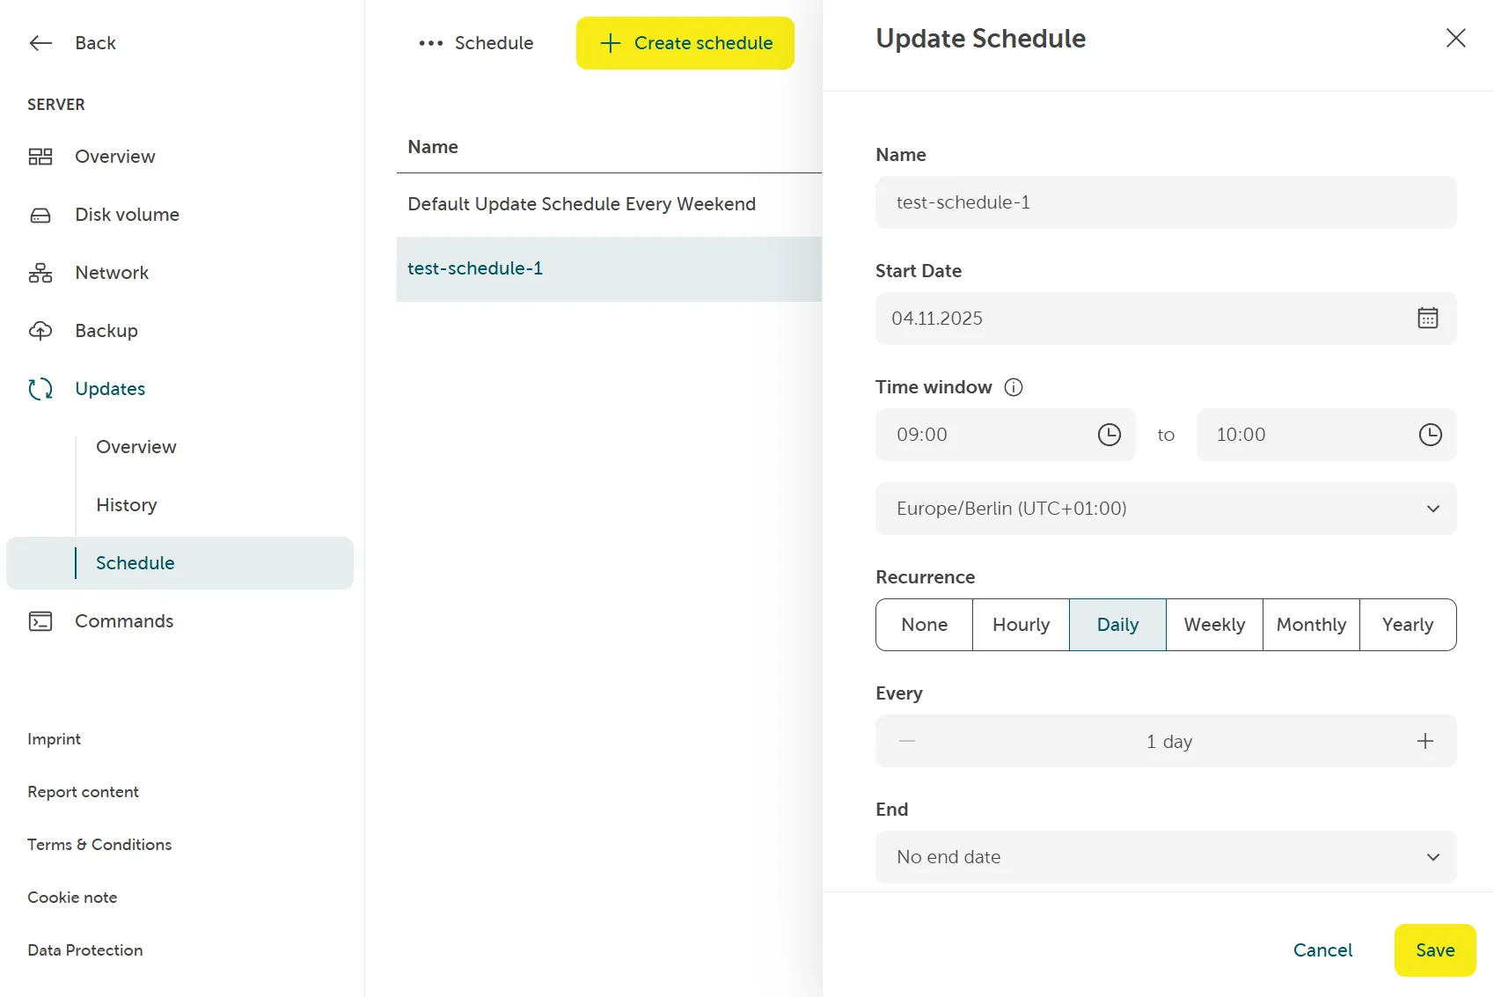The width and height of the screenshot is (1494, 997).
Task: Expand the No end date dropdown
Action: tap(1165, 856)
